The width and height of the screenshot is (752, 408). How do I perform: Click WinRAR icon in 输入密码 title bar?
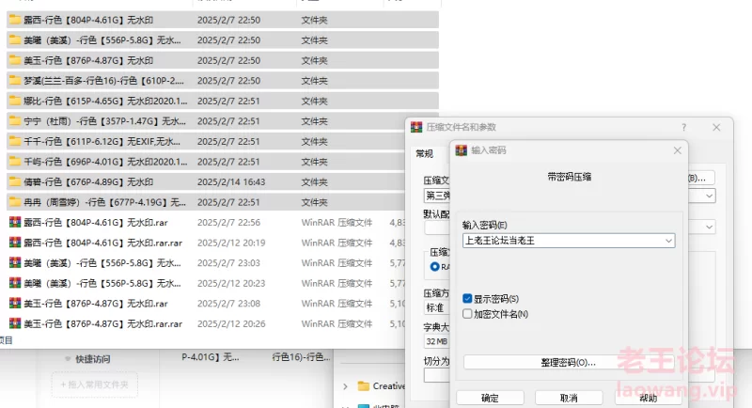[461, 150]
